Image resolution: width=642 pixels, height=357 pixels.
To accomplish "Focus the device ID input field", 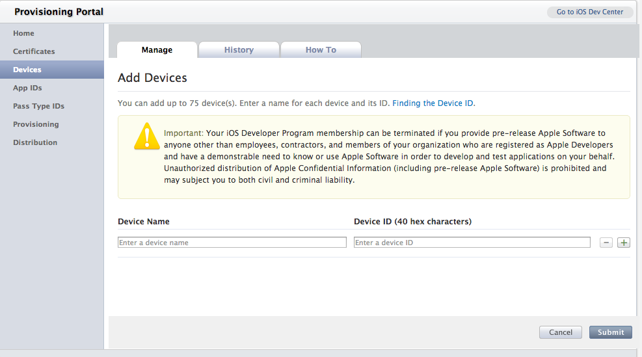I will tap(472, 243).
